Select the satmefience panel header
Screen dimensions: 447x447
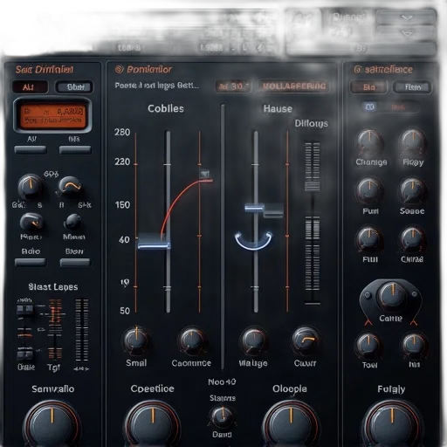[389, 70]
